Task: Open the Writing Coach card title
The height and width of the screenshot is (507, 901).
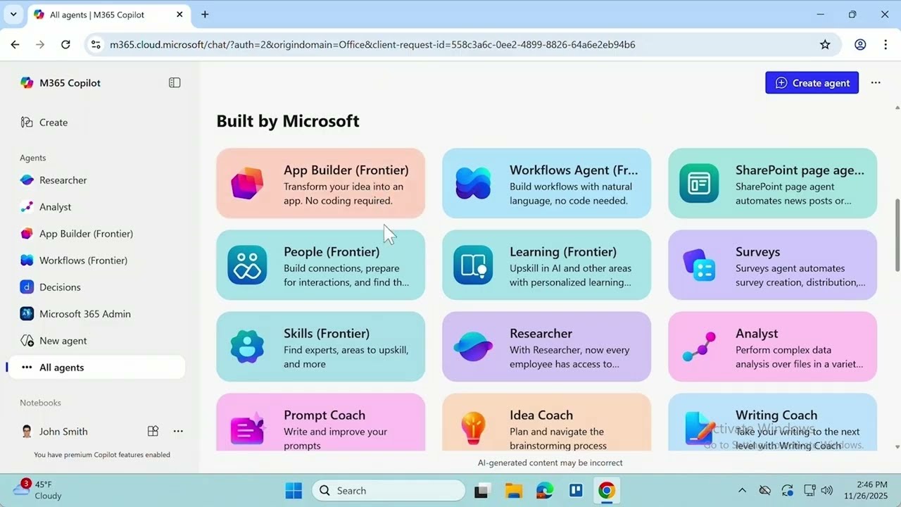Action: coord(776,415)
